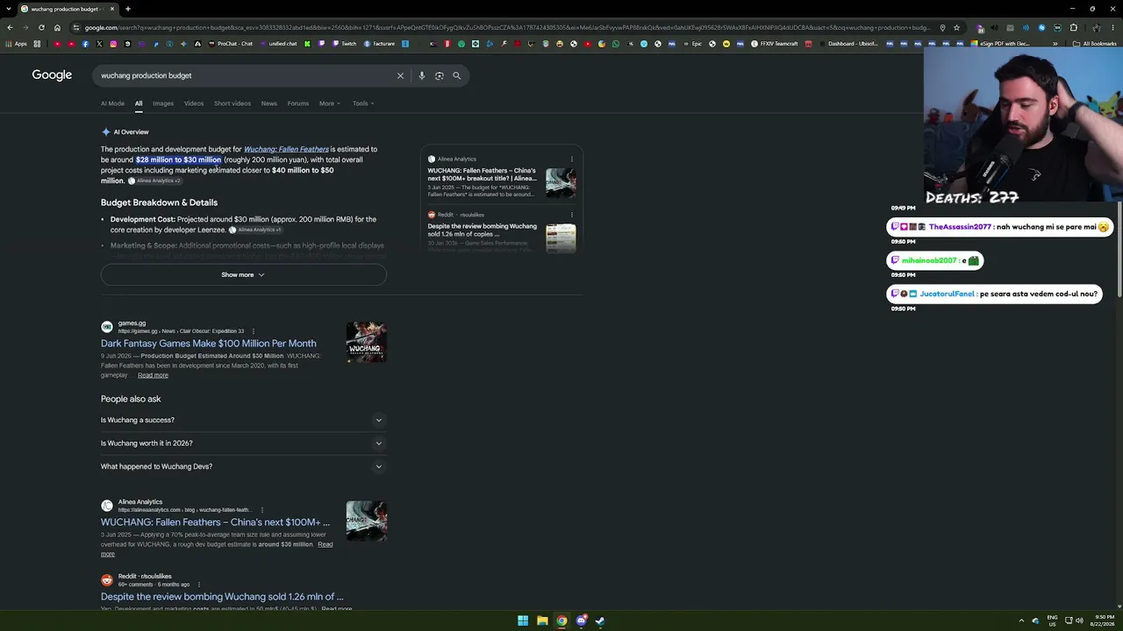
Task: Open the Chrome home page button
Action: point(57,27)
